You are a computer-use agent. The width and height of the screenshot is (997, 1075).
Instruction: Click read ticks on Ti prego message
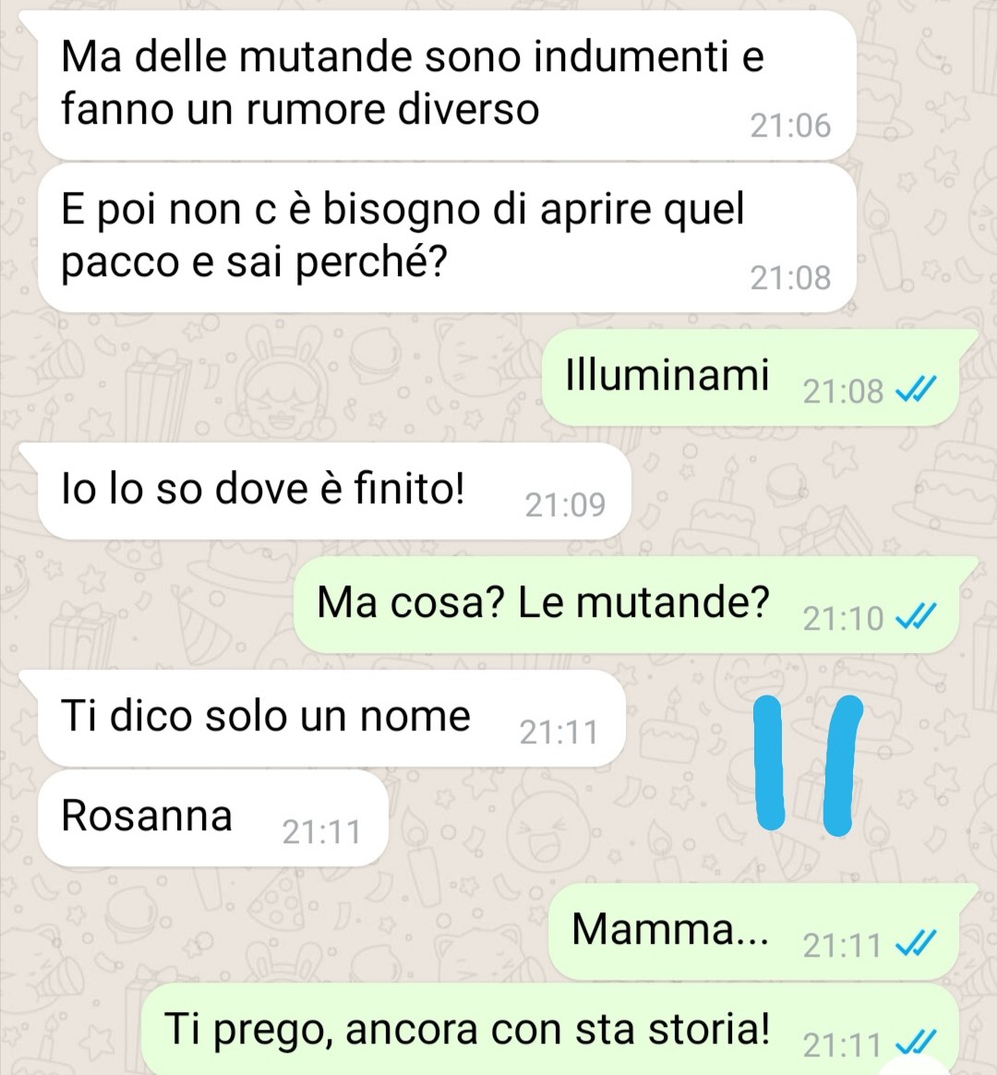coord(916,1045)
